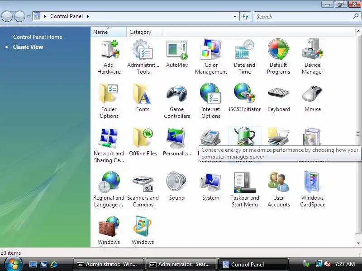
Task: Go forward with the Forward navigation button
Action: 19,16
